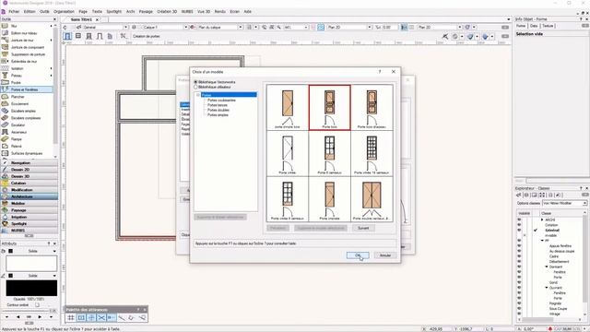Click the grid snapping icon in attraction palette

point(71,318)
